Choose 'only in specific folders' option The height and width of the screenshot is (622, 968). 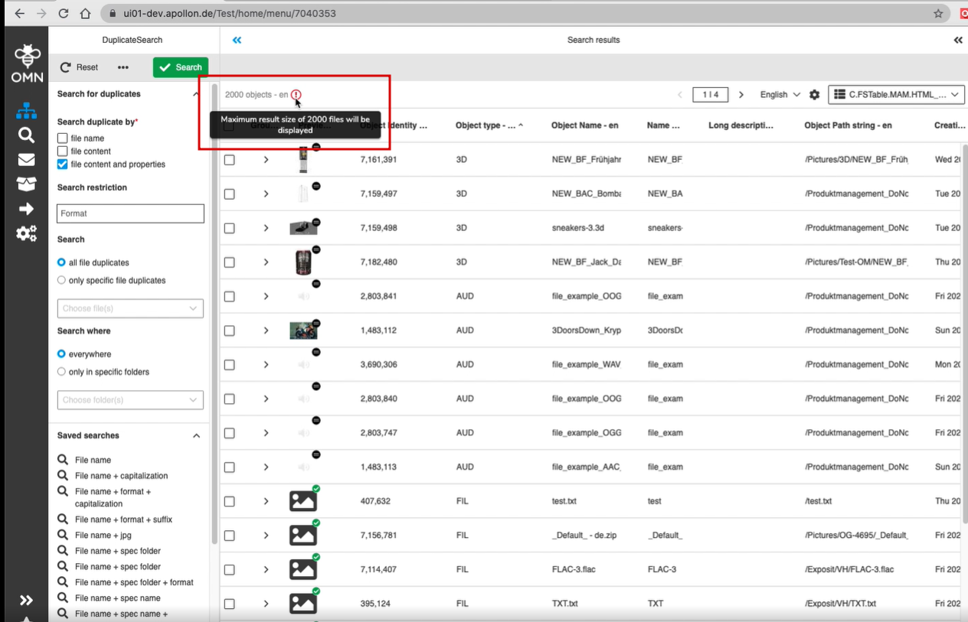point(60,372)
